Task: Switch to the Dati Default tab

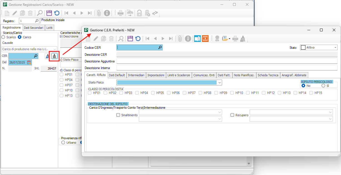Action: (x=117, y=75)
